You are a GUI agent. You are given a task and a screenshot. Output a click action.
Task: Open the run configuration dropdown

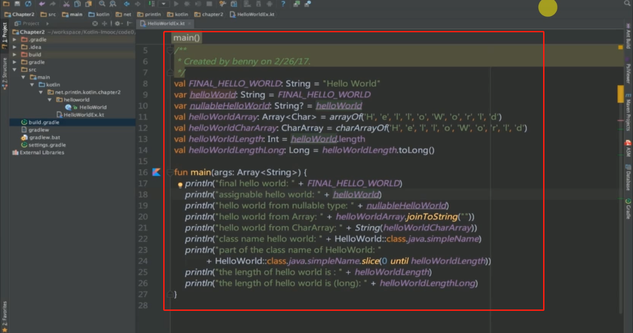click(164, 4)
